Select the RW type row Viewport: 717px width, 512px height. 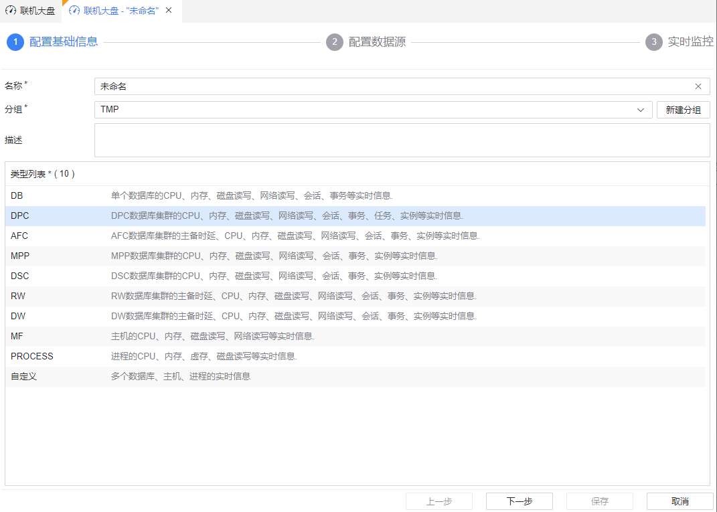click(355, 296)
